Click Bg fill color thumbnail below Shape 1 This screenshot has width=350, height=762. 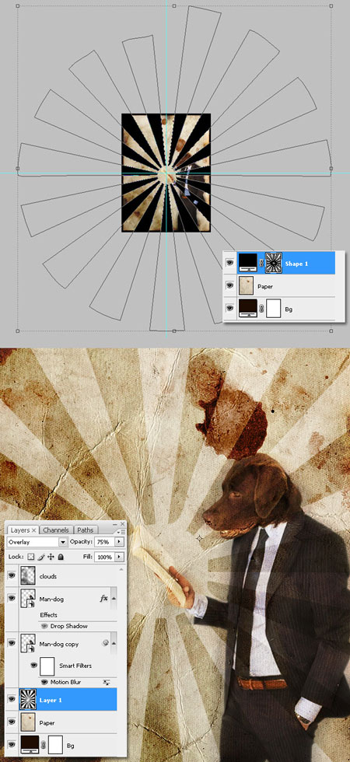click(x=247, y=309)
